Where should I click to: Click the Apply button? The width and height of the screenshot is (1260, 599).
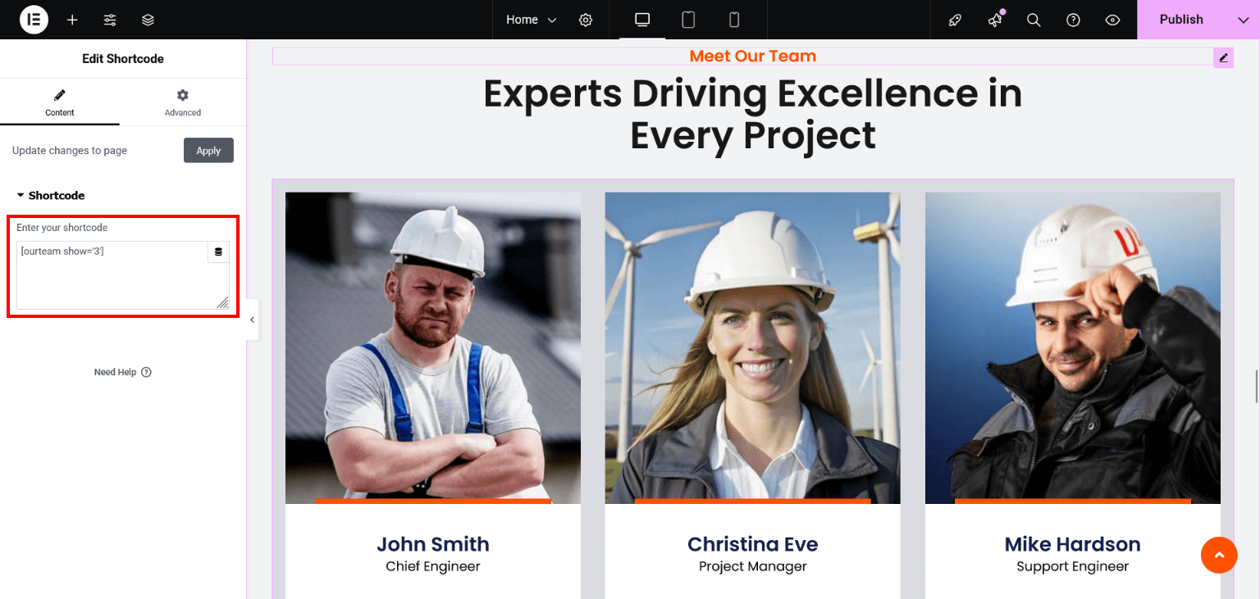(x=208, y=150)
